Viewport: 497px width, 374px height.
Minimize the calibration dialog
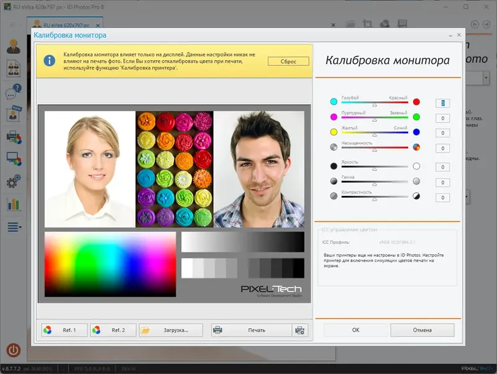450,35
